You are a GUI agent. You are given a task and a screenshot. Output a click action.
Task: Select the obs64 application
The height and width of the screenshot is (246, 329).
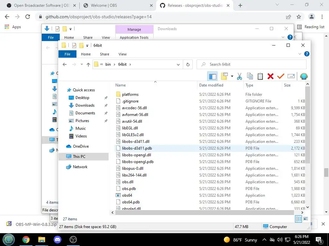coord(127,195)
